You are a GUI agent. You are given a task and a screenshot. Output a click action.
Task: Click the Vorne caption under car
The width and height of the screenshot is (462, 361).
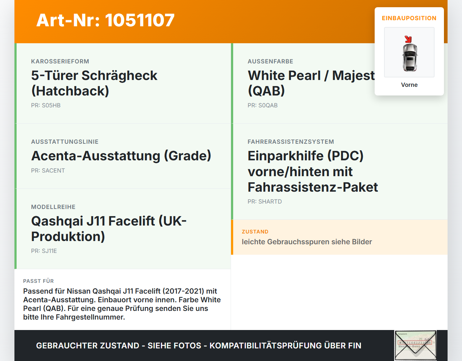(x=409, y=85)
